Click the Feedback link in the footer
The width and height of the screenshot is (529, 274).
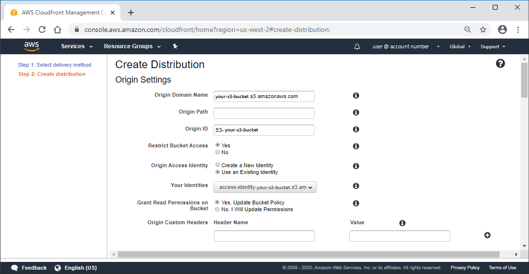pyautogui.click(x=34, y=268)
